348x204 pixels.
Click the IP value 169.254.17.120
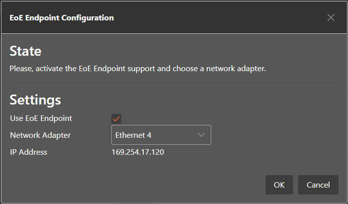[x=138, y=152]
